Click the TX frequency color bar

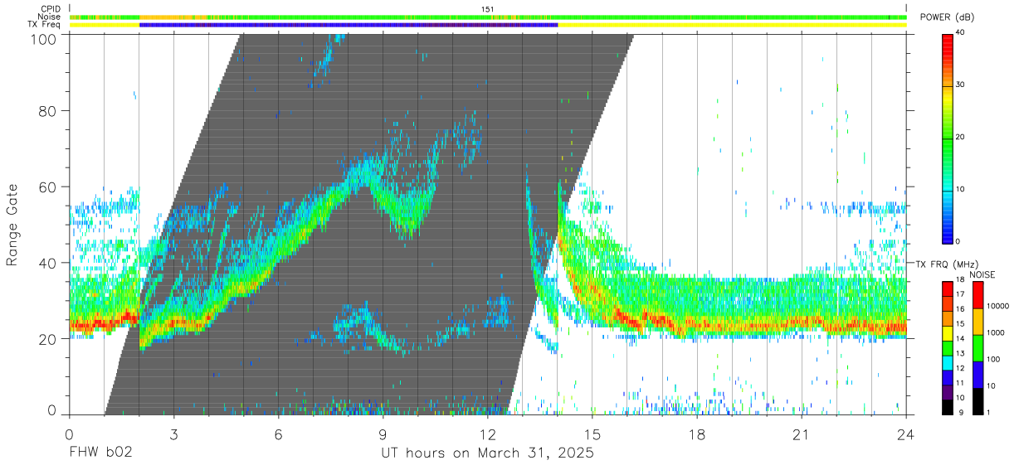[x=948, y=347]
